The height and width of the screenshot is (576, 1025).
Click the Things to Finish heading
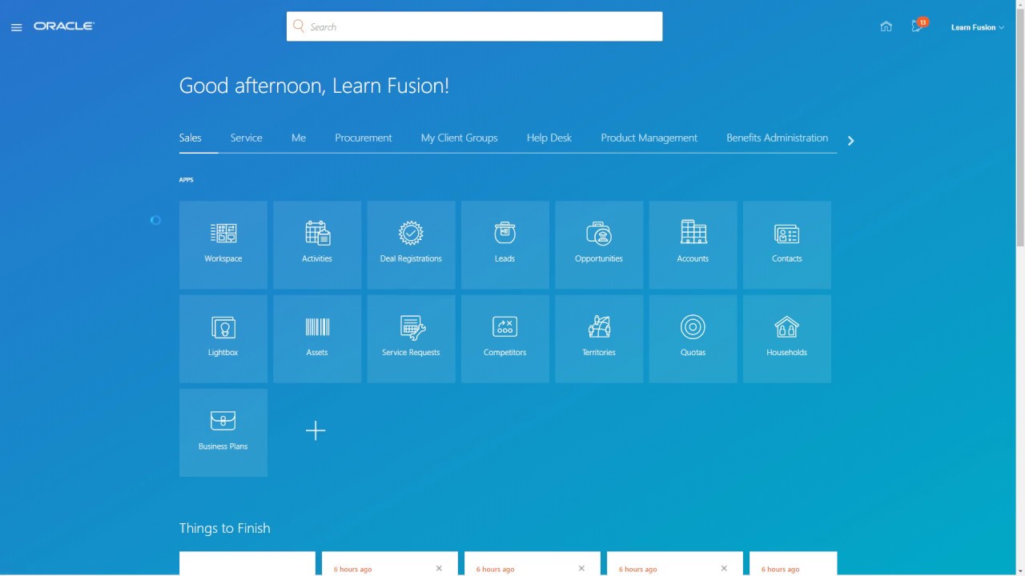(224, 528)
